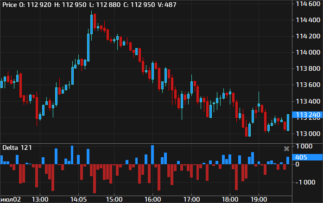Viewport: 323px width, 203px height.
Task: Click the Price legend label
Action: click(10, 4)
